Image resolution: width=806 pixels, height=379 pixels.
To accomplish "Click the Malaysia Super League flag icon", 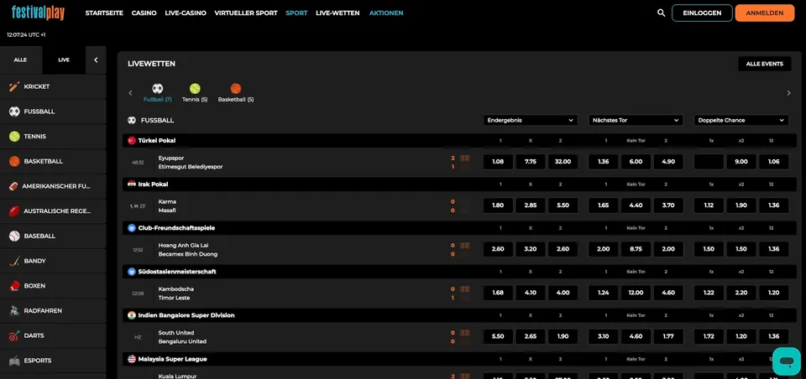I will click(132, 359).
